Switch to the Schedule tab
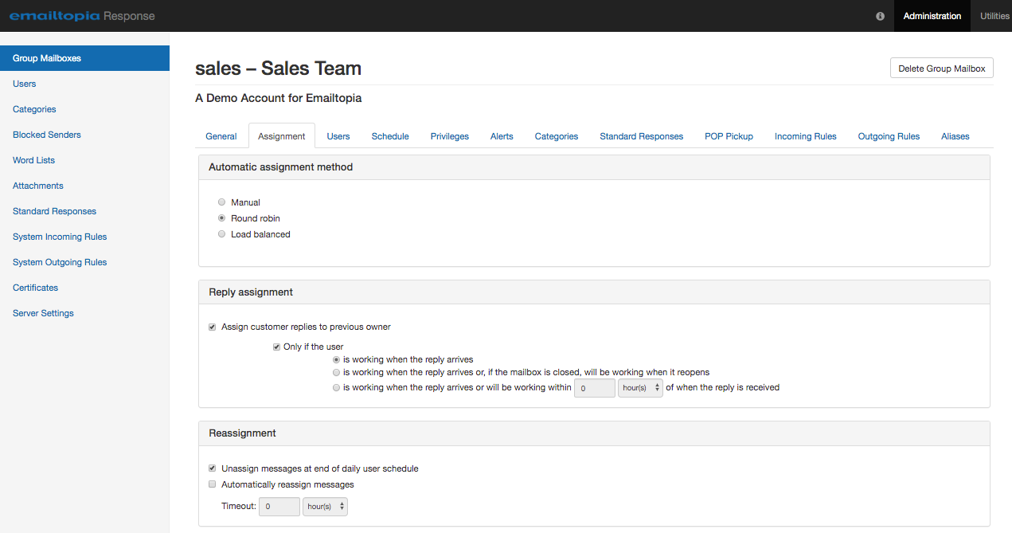Screen dimensions: 1012x533 (x=390, y=136)
